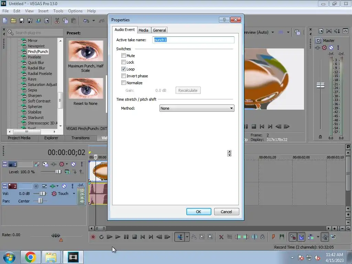Click the Copy toolbar icon
The width and height of the screenshot is (352, 264).
pos(65,21)
